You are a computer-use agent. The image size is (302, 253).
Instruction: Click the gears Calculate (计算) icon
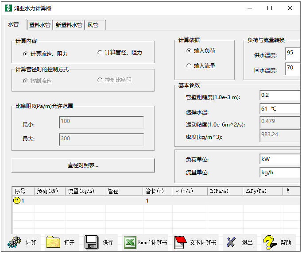15,242
